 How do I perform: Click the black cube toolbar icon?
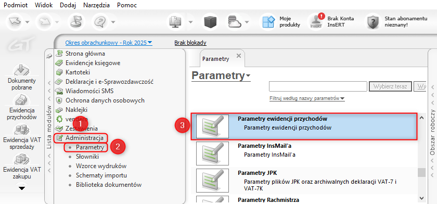(x=210, y=22)
